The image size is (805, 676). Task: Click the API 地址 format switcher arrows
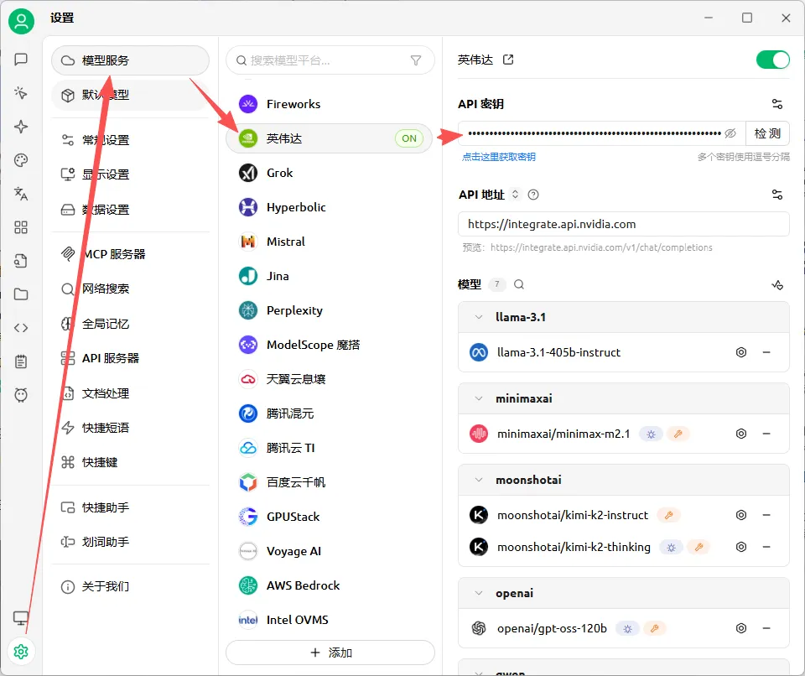click(516, 195)
